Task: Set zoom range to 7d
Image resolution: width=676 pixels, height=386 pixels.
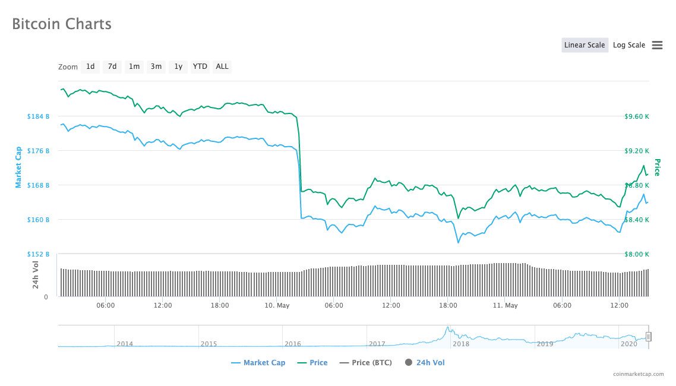Action: pos(112,67)
